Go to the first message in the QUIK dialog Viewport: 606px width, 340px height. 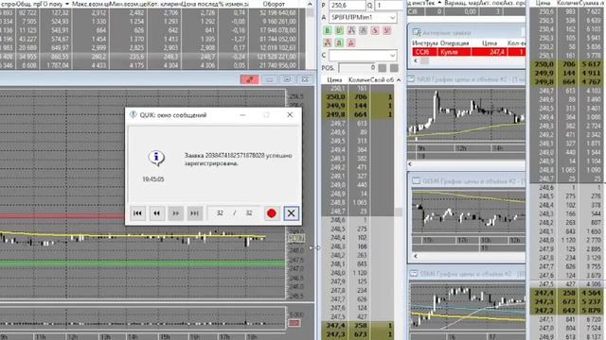click(137, 213)
